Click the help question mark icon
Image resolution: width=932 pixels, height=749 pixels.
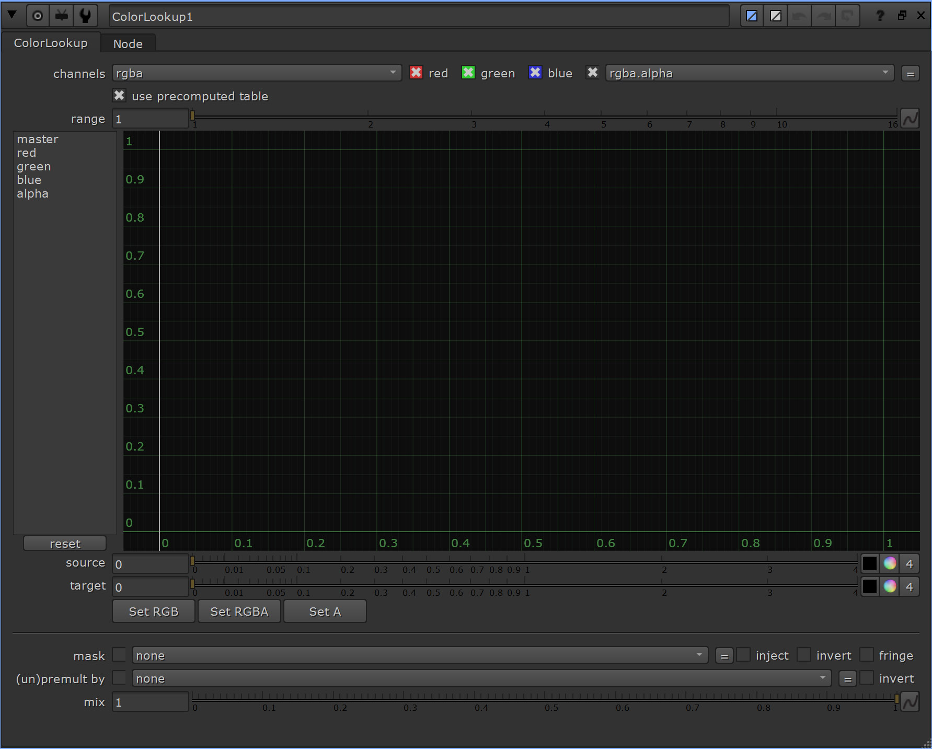coord(880,16)
